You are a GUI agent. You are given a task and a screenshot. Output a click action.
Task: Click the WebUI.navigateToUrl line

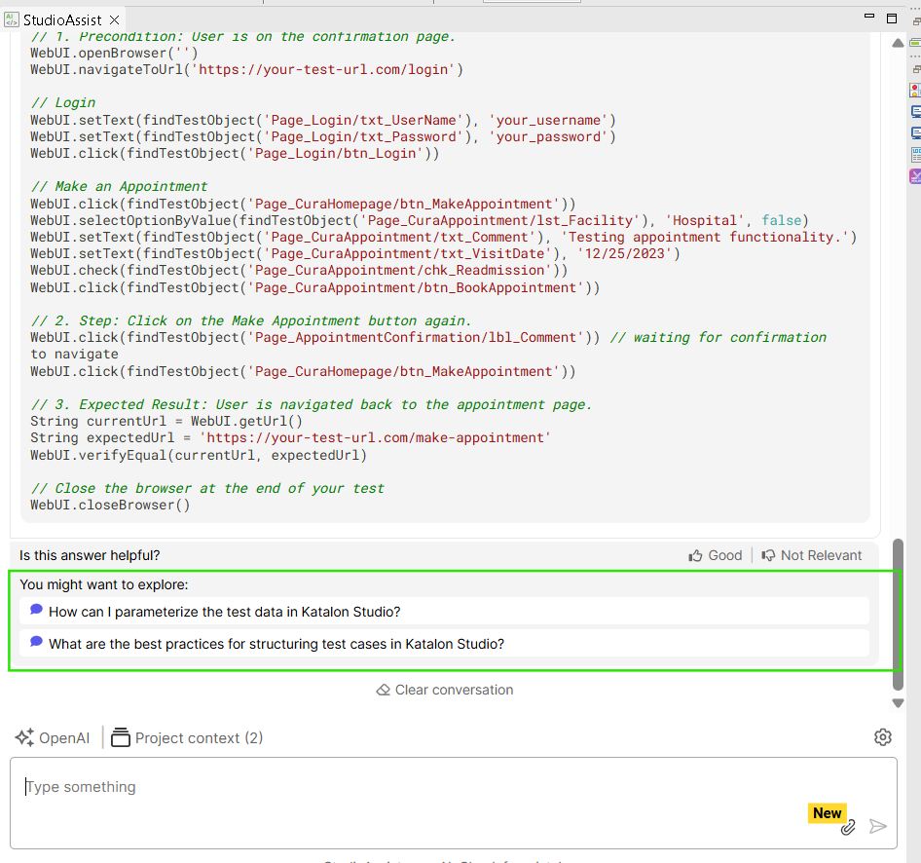coord(246,70)
